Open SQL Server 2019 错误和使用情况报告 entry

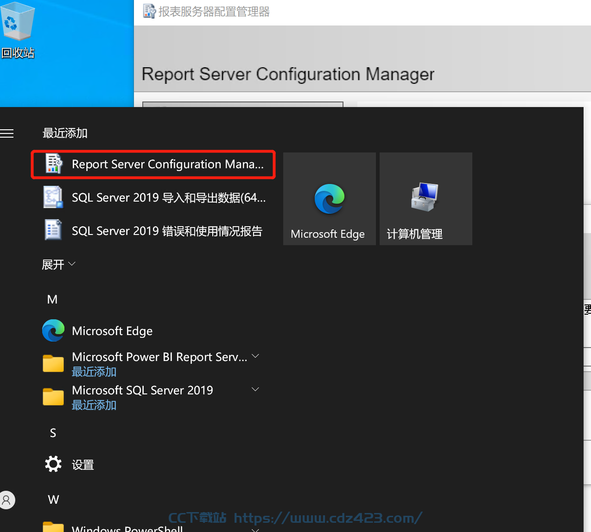(153, 231)
